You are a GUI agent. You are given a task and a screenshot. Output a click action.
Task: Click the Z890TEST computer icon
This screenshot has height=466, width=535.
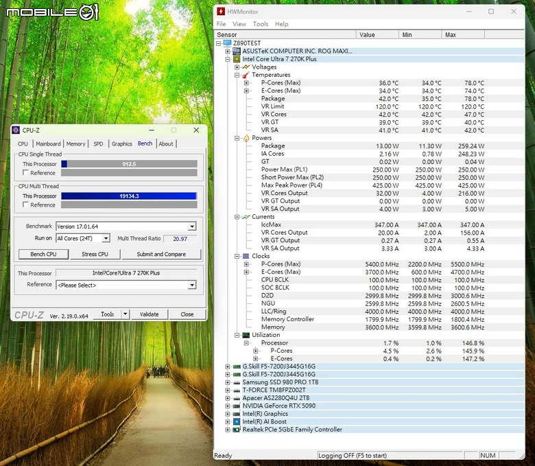[x=228, y=43]
